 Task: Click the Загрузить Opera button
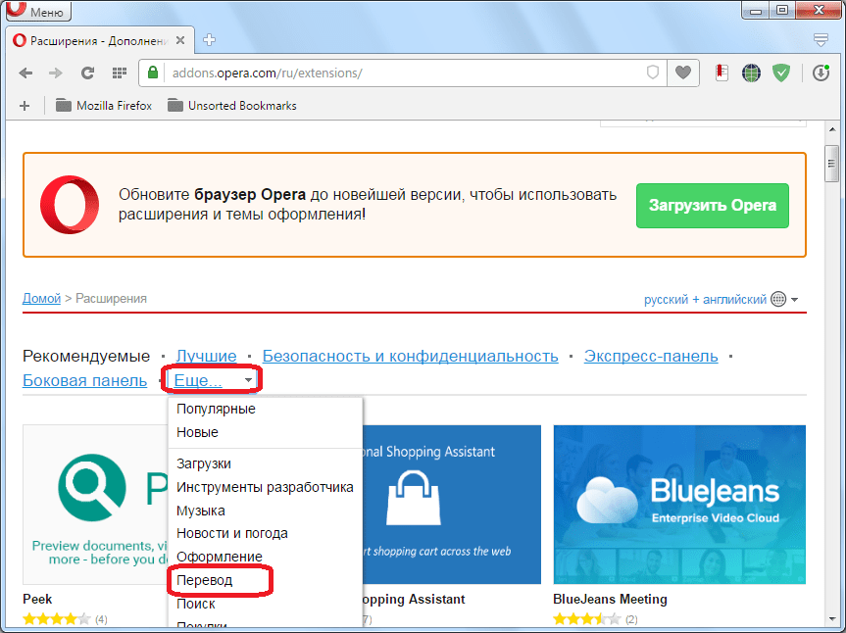pos(713,206)
